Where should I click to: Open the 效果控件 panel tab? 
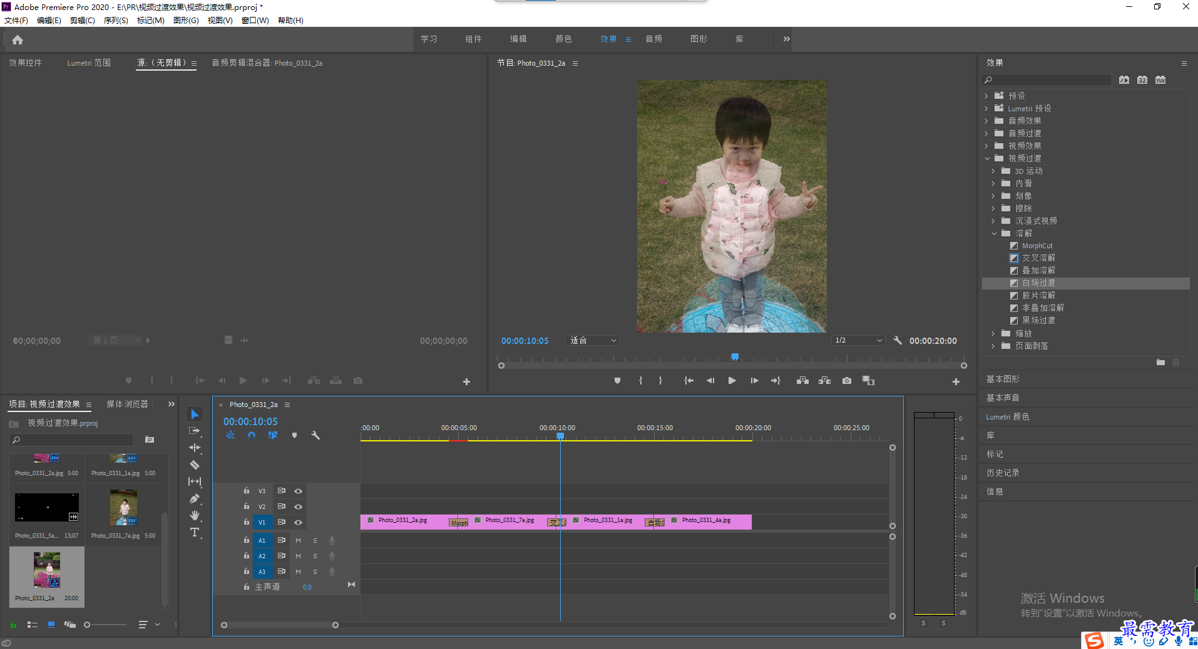(25, 63)
